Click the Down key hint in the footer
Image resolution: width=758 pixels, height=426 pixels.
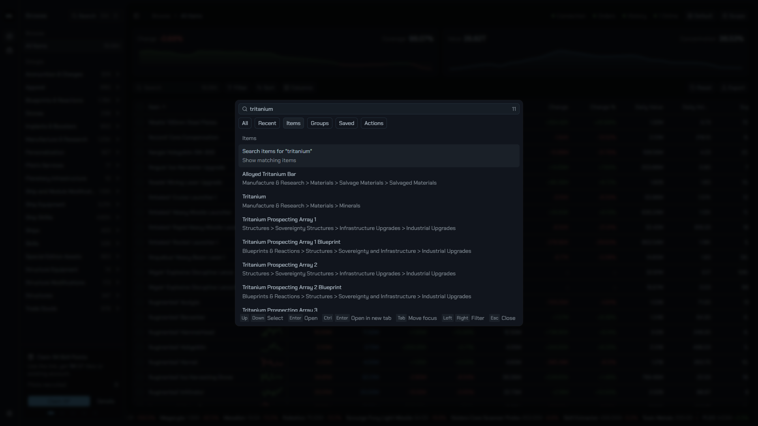click(258, 318)
